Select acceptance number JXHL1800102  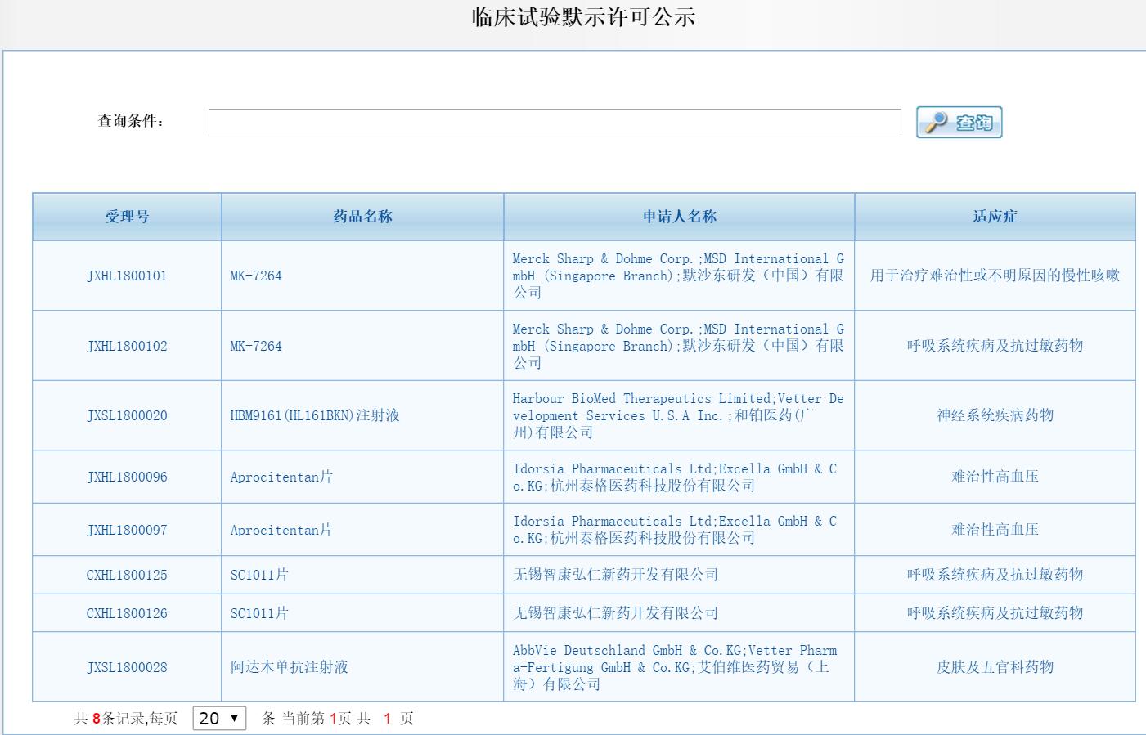tap(127, 347)
